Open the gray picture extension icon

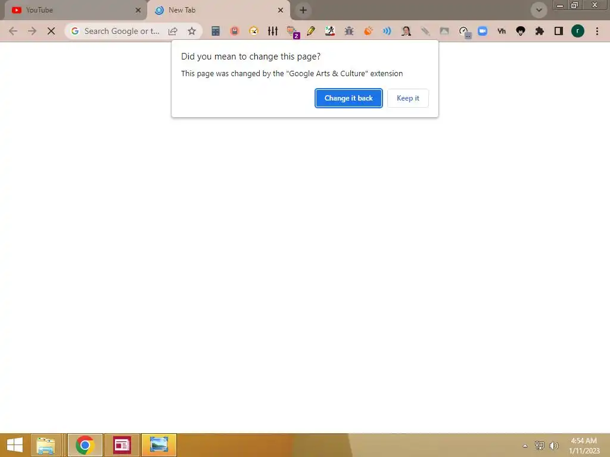pyautogui.click(x=444, y=31)
